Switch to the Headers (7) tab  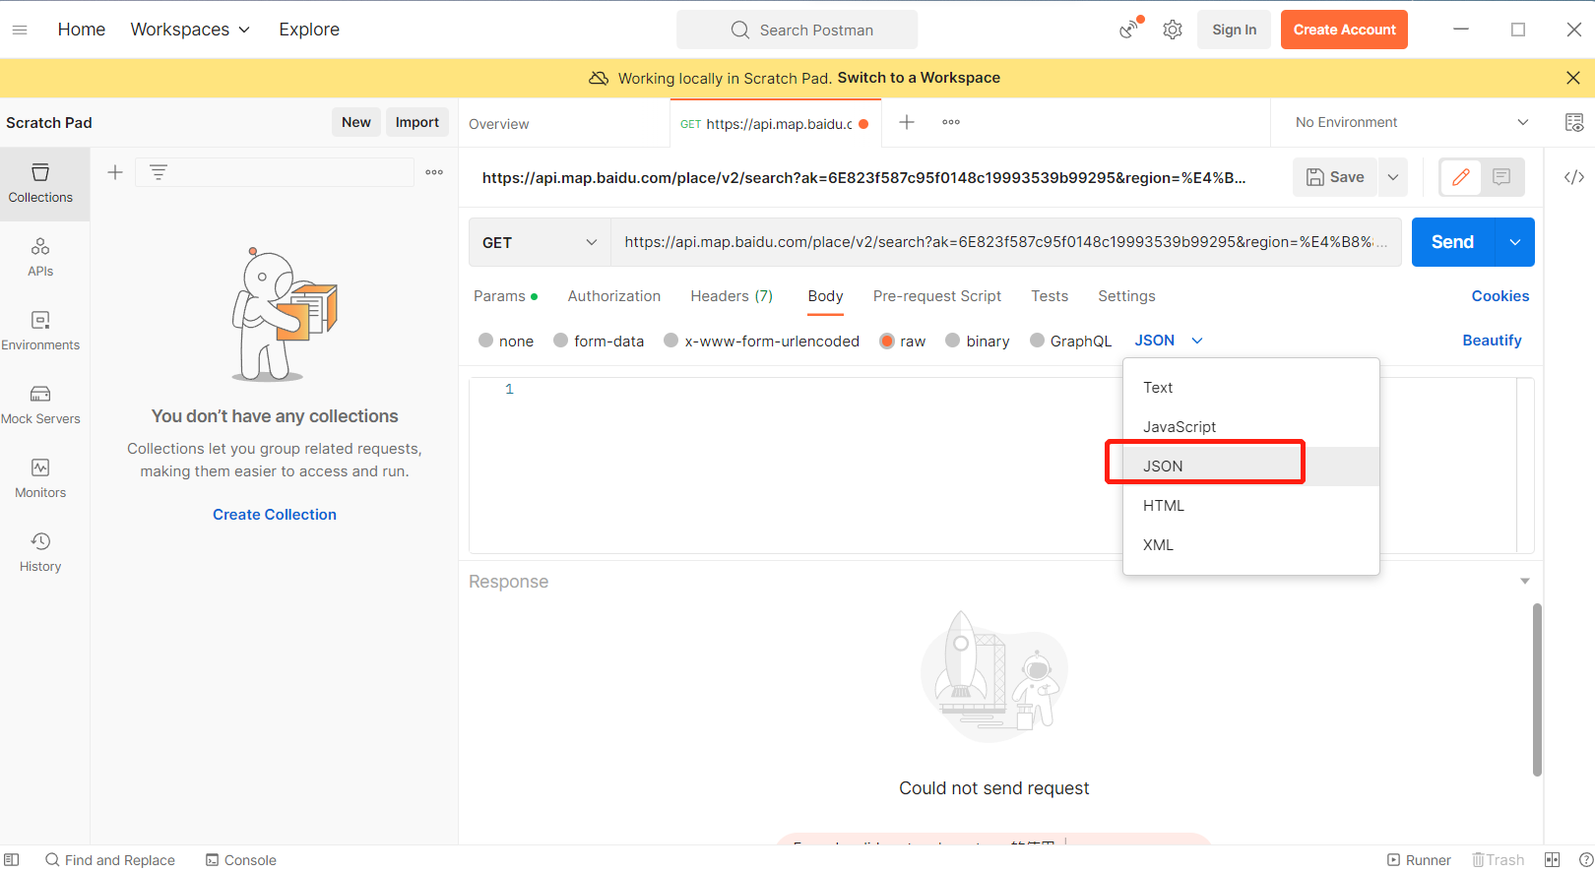click(732, 296)
